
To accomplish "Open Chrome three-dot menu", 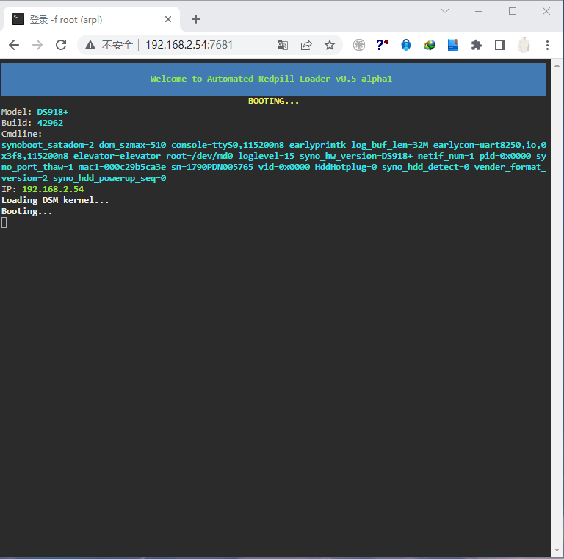I will tap(547, 45).
